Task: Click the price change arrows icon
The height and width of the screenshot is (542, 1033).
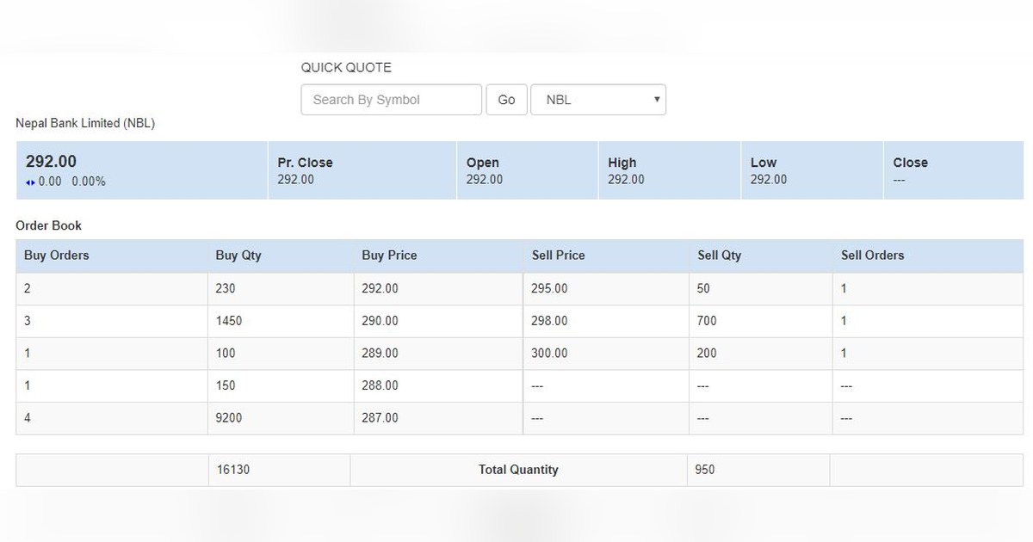Action: click(x=31, y=182)
